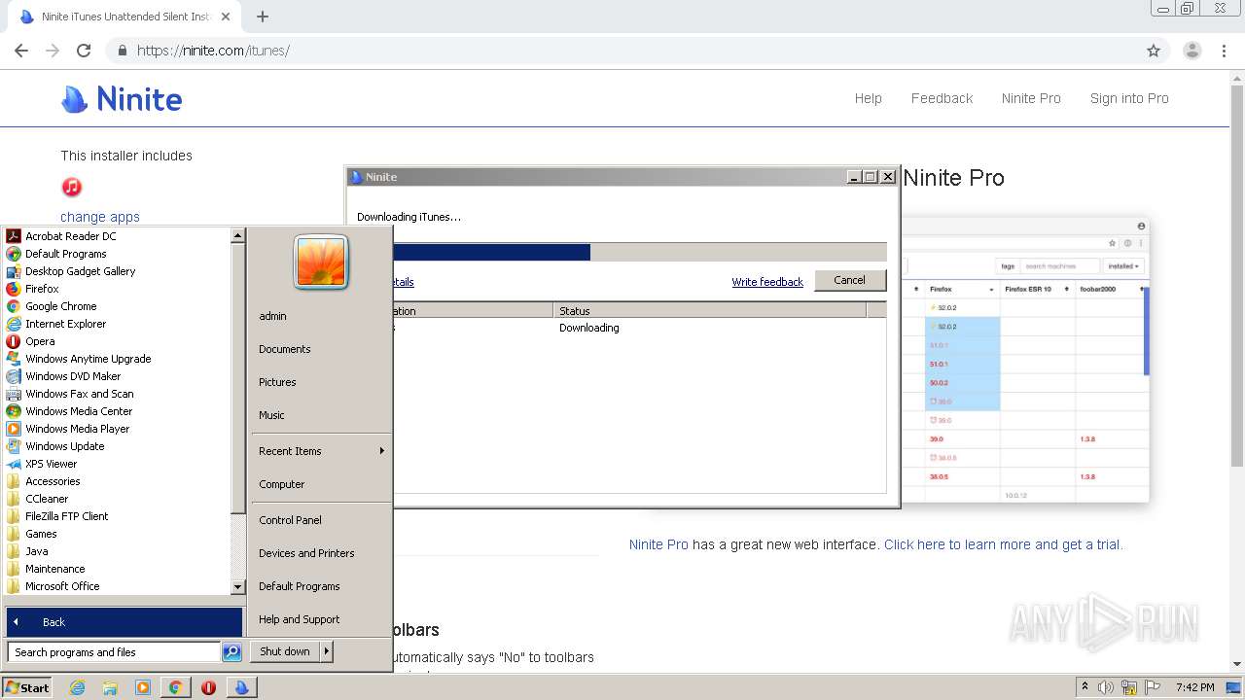Open Sign into Pro link
The image size is (1245, 700).
[x=1129, y=98]
